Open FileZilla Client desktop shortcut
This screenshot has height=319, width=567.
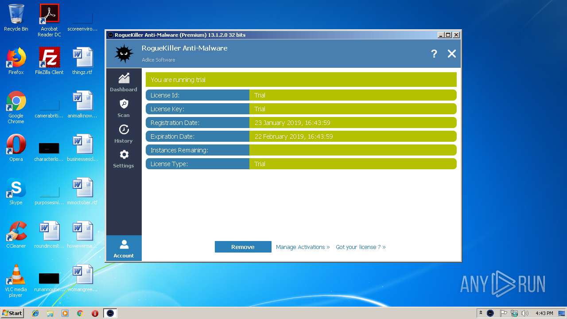(49, 61)
